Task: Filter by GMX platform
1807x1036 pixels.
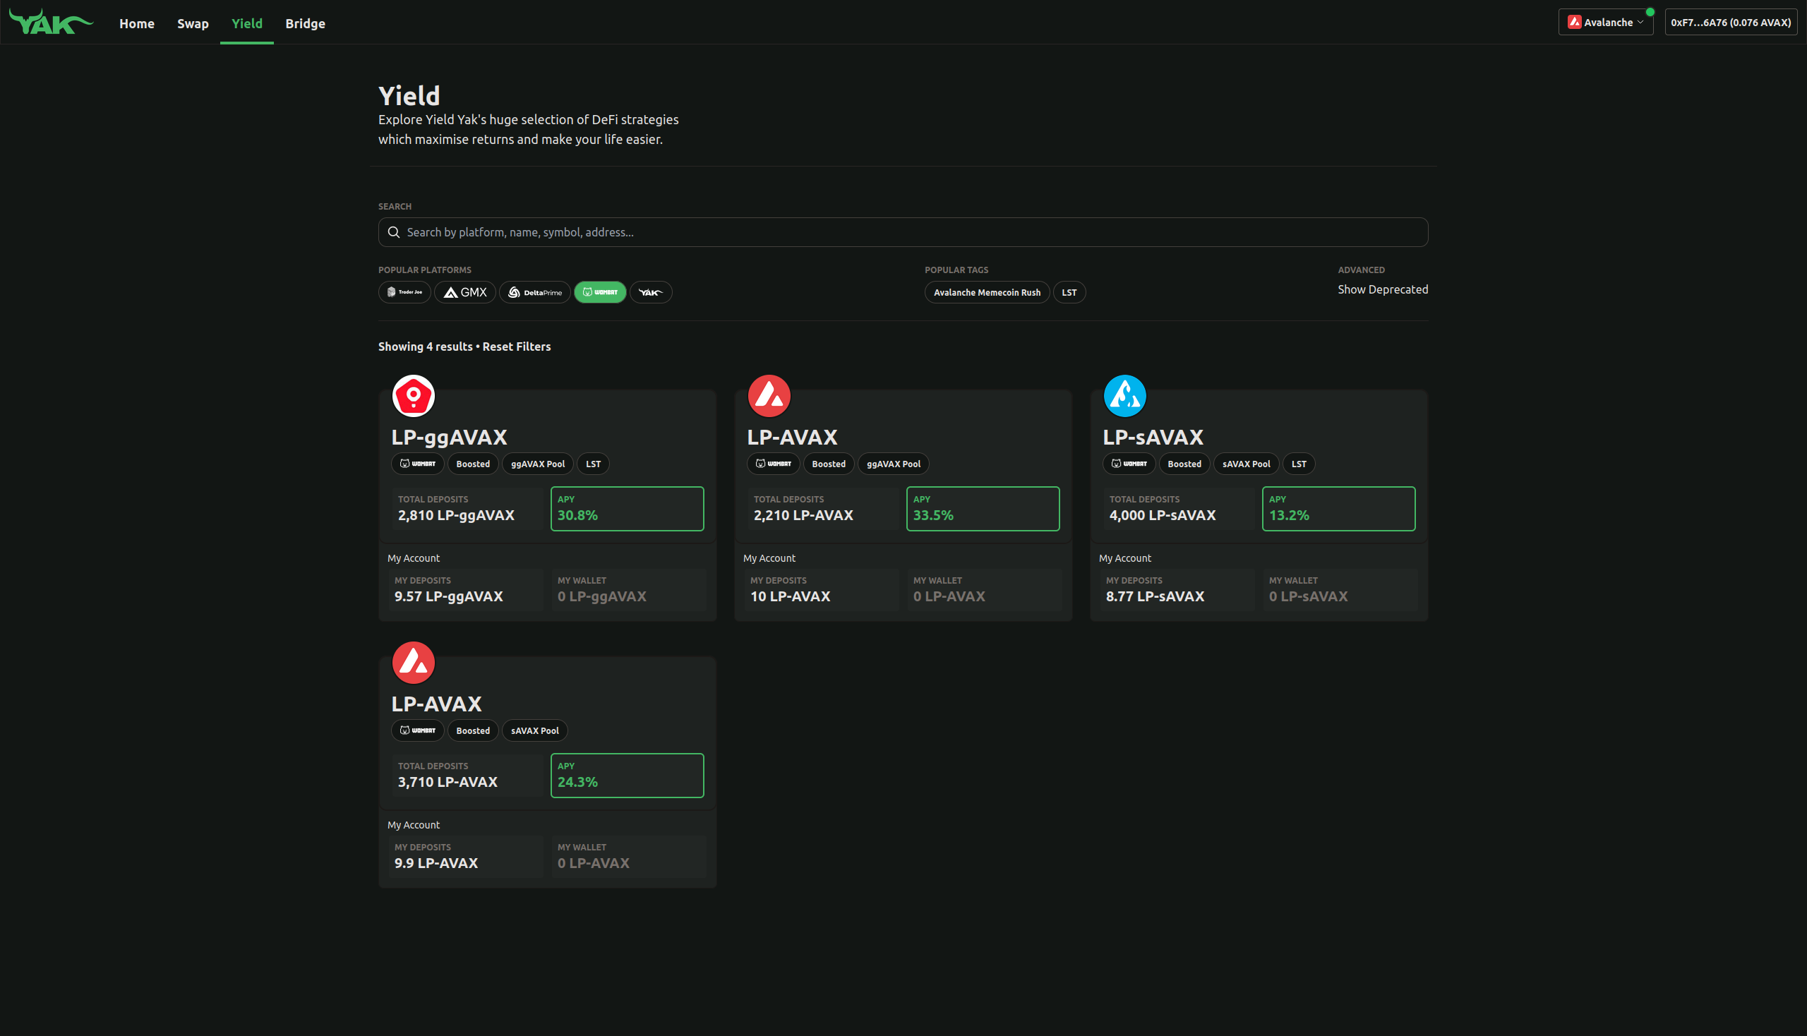Action: click(464, 292)
